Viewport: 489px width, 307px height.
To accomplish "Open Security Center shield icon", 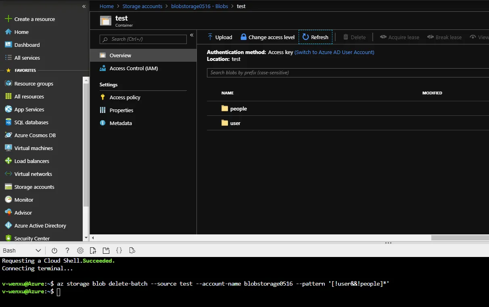I will pyautogui.click(x=8, y=238).
